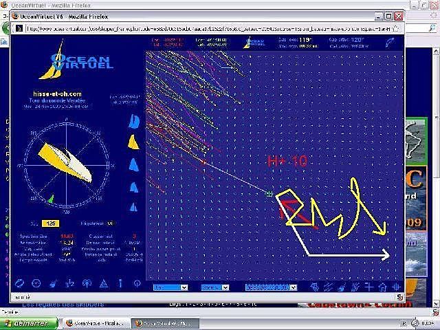Click the first map tool icon after dropdowns
This screenshot has width=440, height=330.
[x=315, y=287]
